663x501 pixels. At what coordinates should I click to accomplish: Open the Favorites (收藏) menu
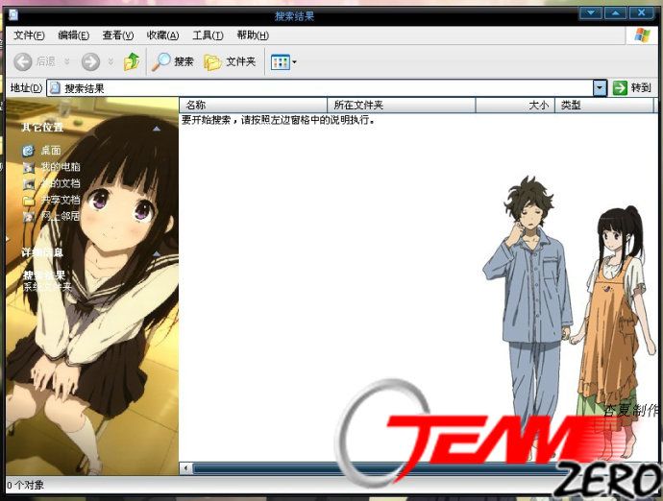[162, 36]
